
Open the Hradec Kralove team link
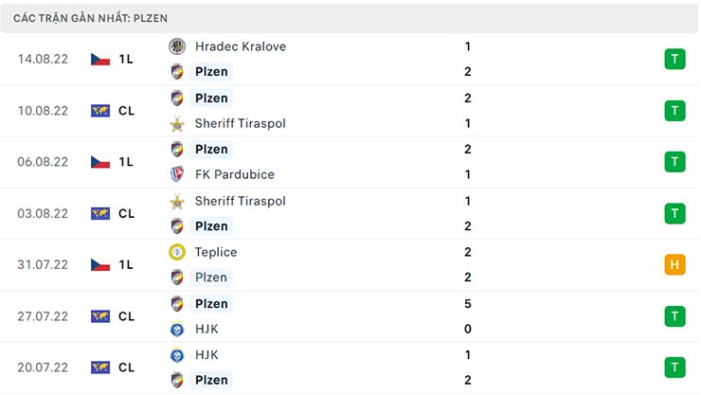[x=240, y=46]
